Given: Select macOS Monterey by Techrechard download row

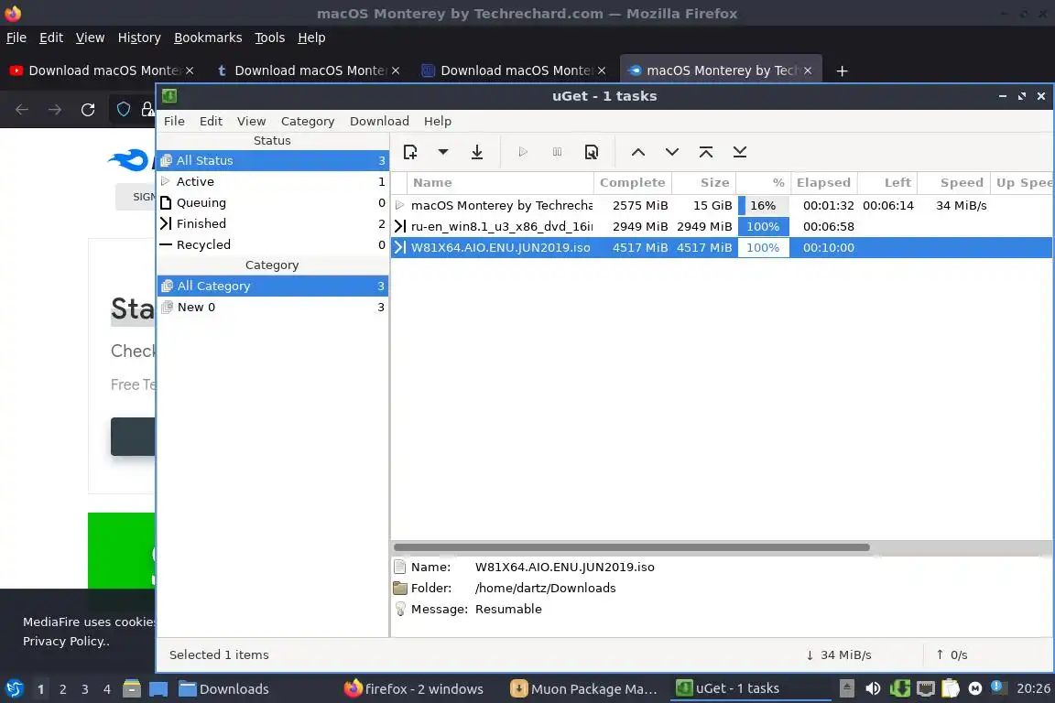Looking at the screenshot, I should 722,205.
